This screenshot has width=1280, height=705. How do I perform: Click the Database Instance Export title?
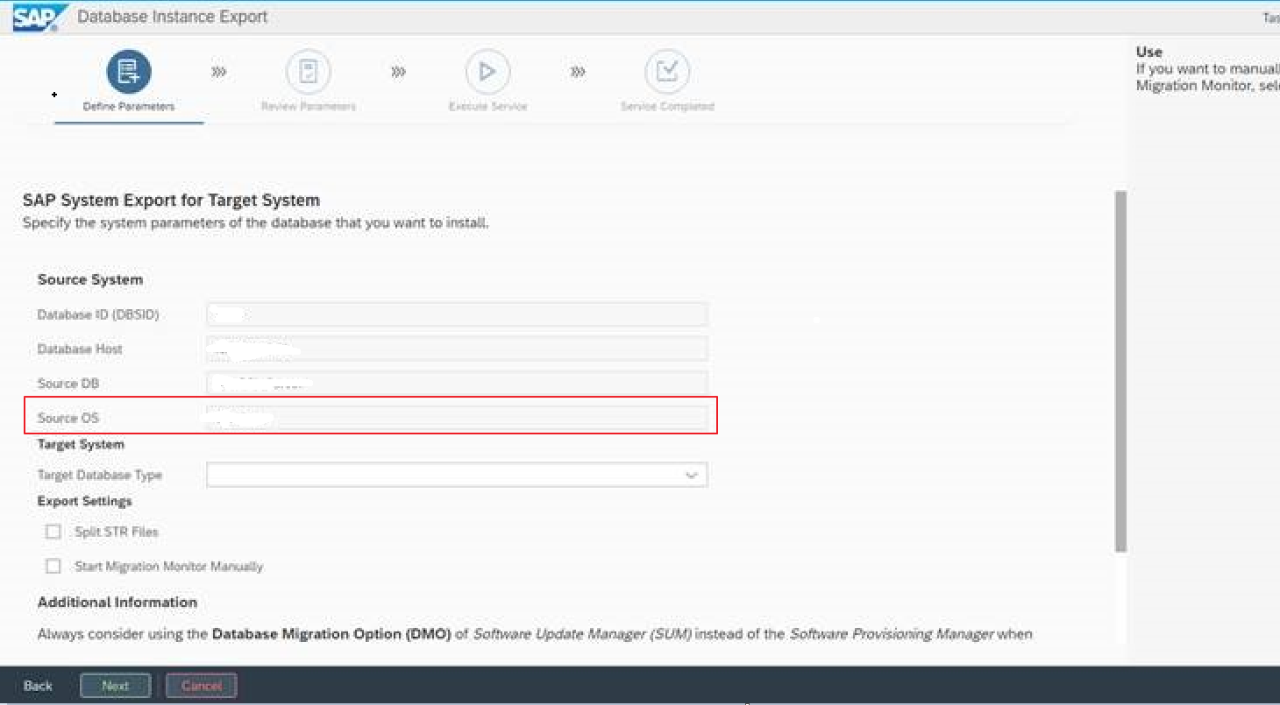coord(173,17)
